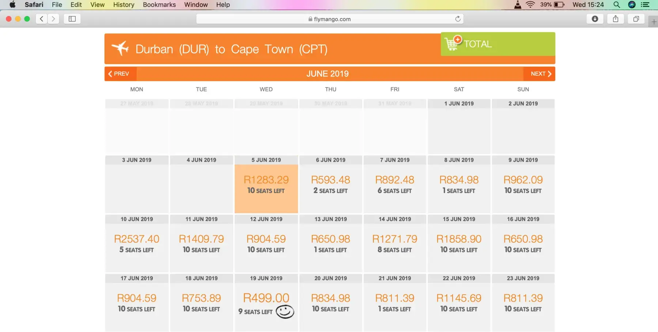Click the airplane icon in route header
The image size is (658, 332).
(x=120, y=48)
